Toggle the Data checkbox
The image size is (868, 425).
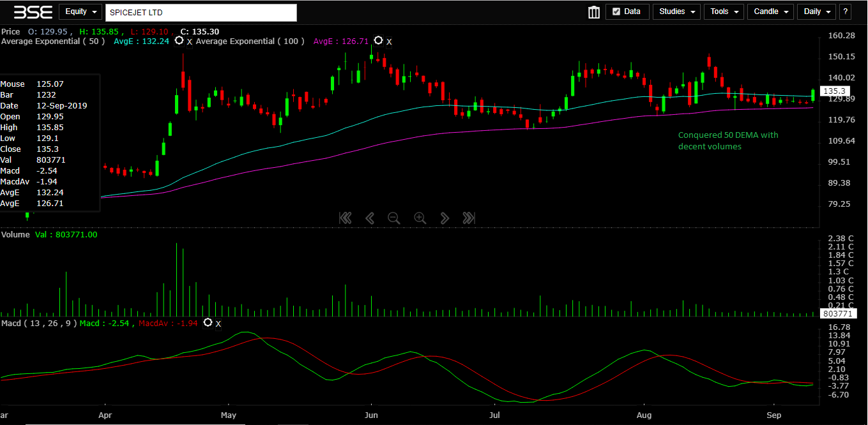click(616, 11)
